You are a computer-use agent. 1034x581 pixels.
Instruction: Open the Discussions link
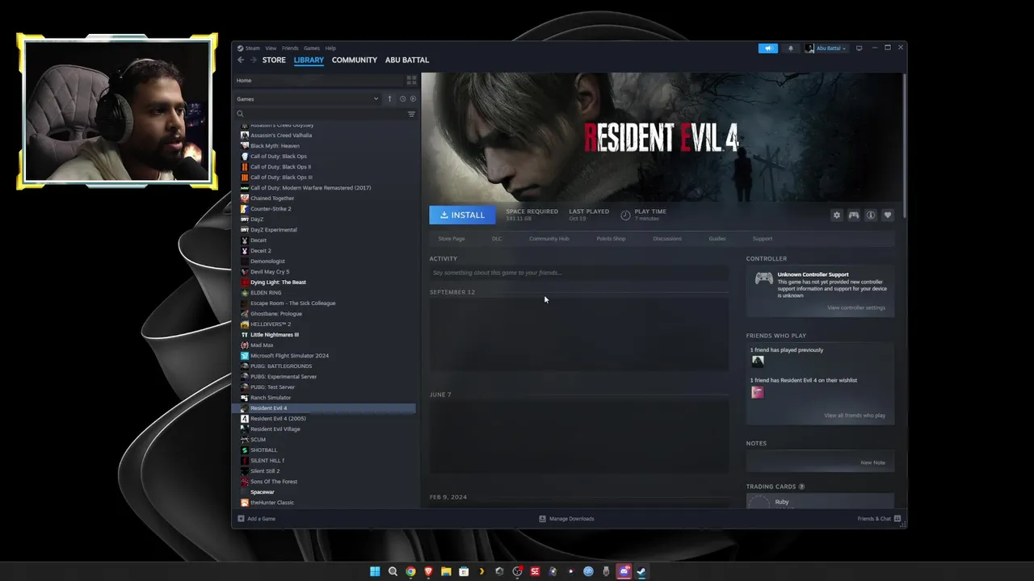[x=667, y=239]
